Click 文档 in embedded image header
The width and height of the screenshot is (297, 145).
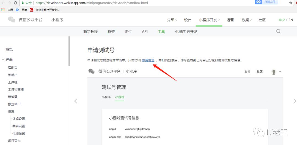[x=247, y=72]
